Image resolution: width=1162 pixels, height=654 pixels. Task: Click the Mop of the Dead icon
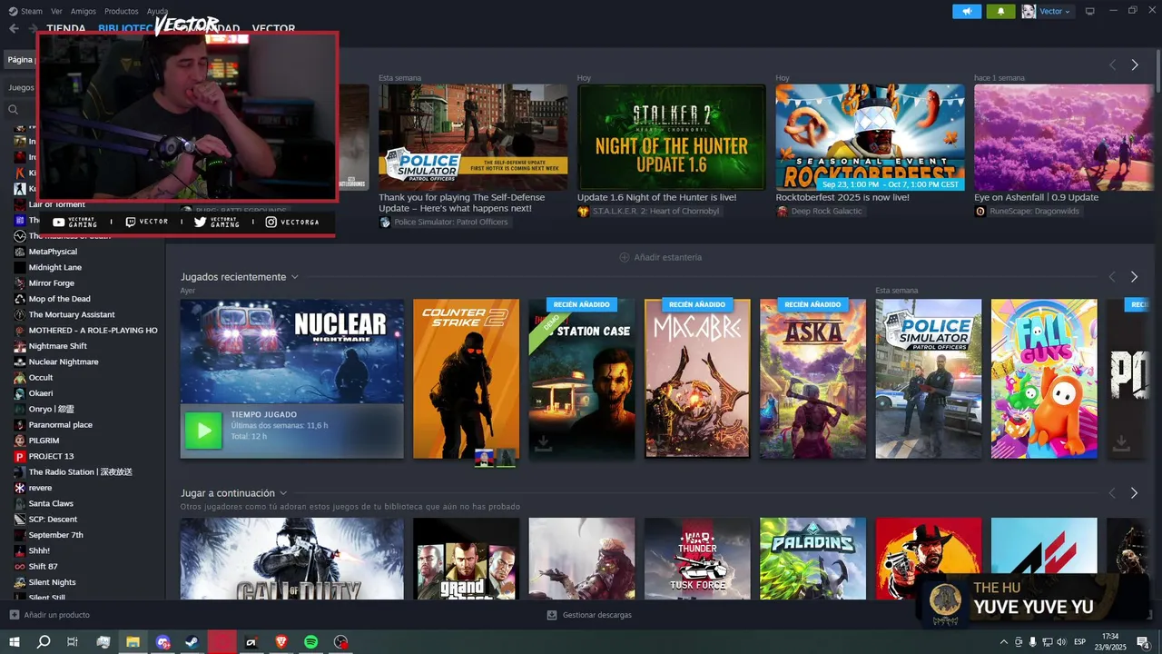tap(20, 299)
